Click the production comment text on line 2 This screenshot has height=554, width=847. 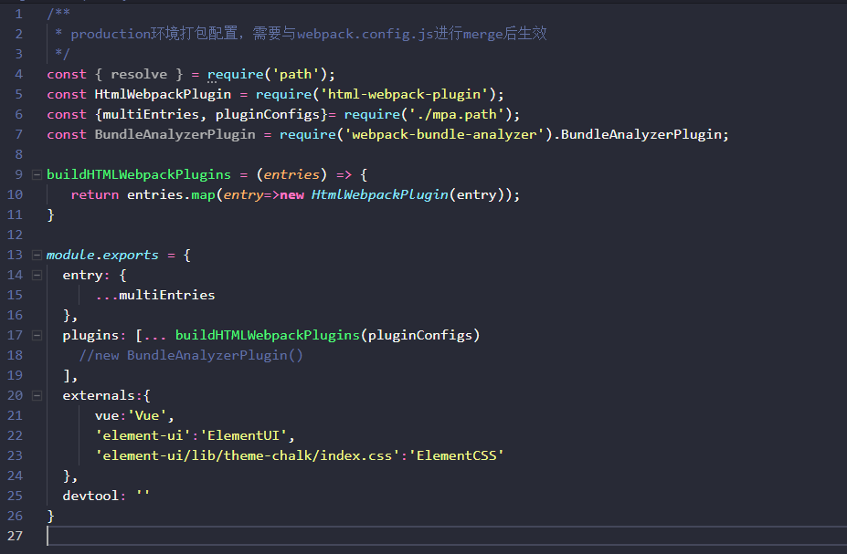tap(309, 34)
